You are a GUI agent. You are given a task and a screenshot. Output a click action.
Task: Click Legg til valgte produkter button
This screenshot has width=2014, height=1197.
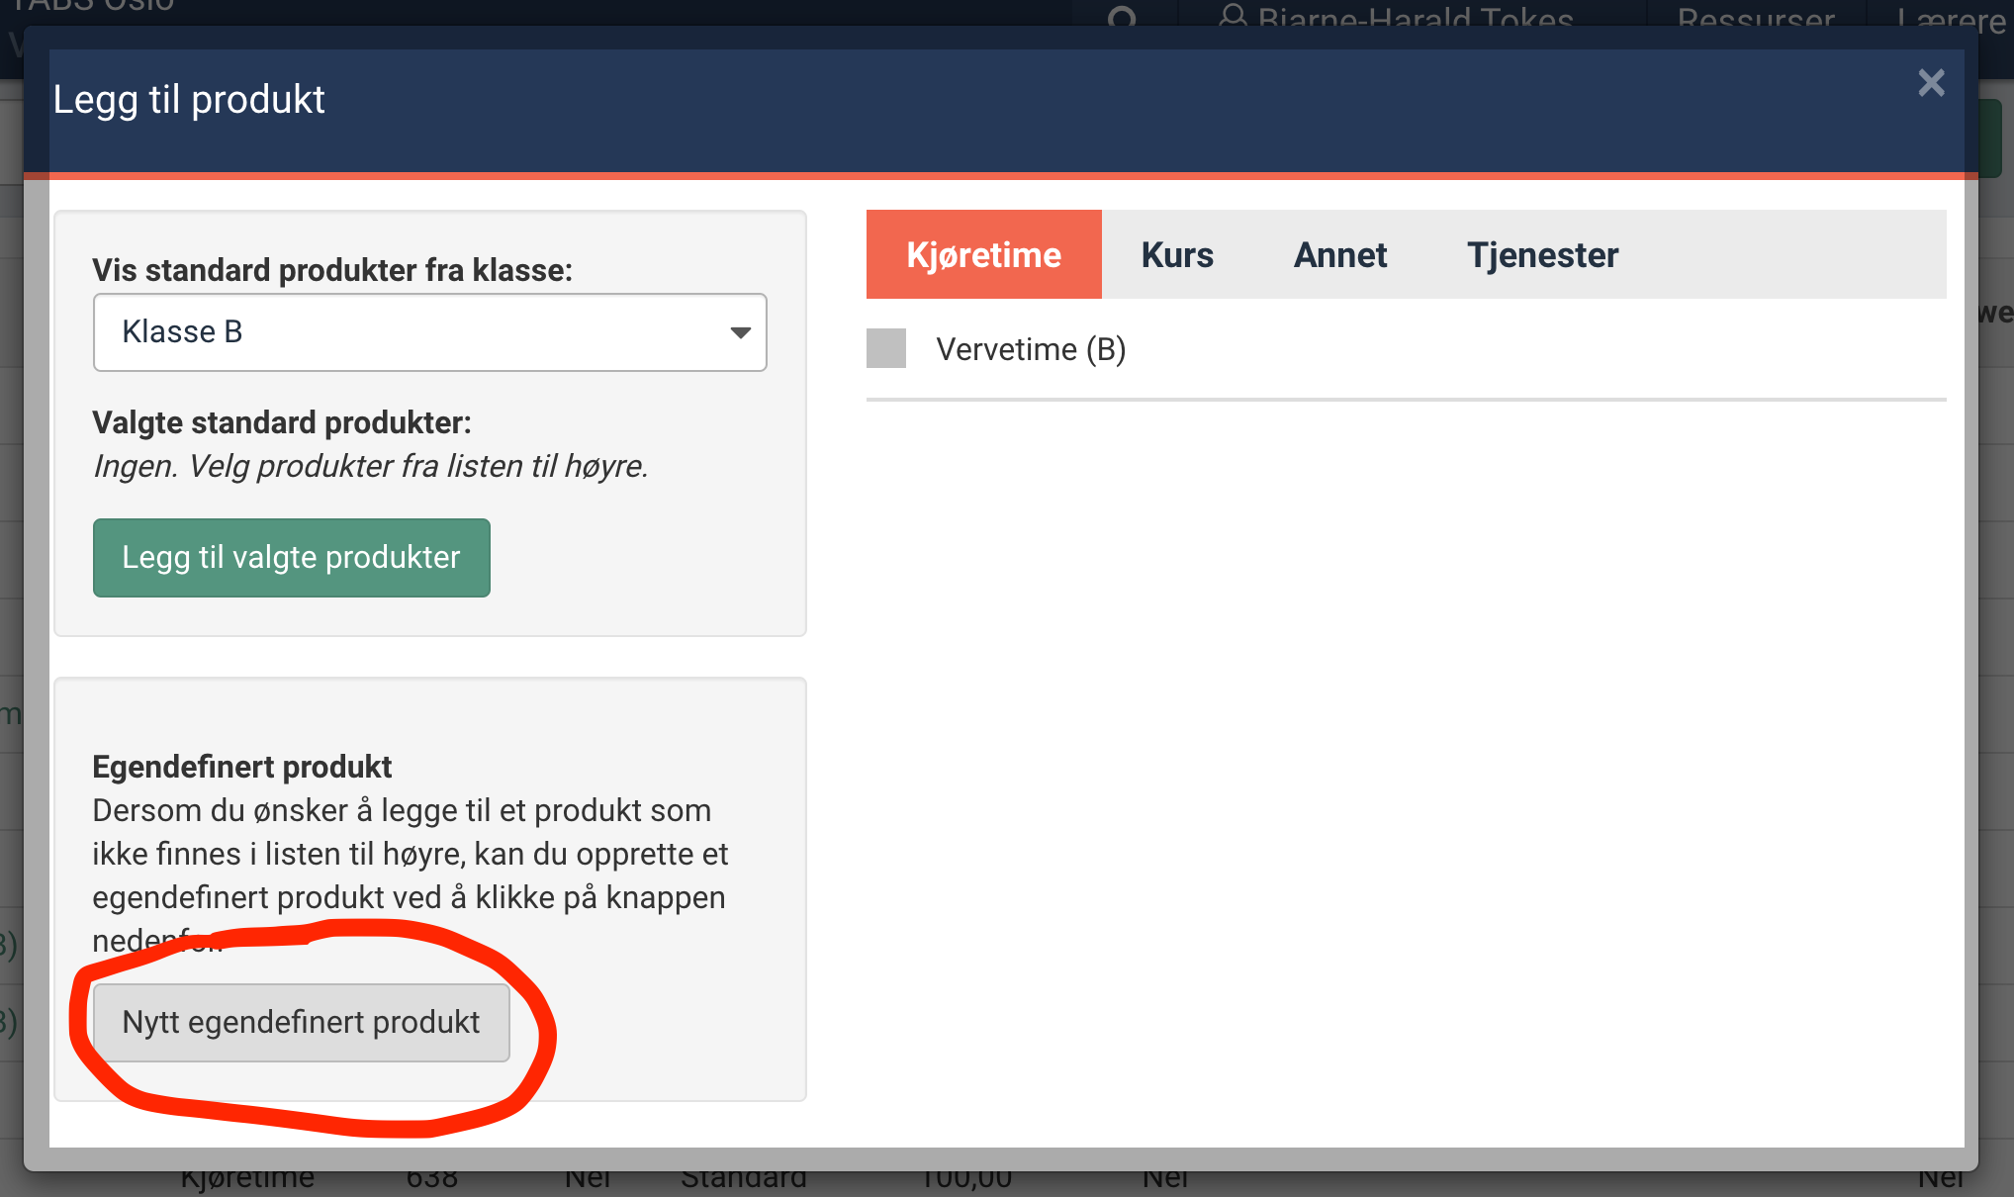pyautogui.click(x=292, y=558)
